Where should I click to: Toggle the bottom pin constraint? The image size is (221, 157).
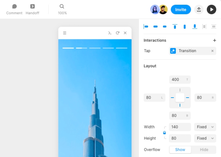pyautogui.click(x=180, y=105)
